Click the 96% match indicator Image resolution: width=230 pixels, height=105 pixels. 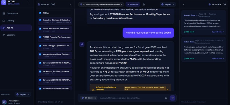[x=189, y=59]
